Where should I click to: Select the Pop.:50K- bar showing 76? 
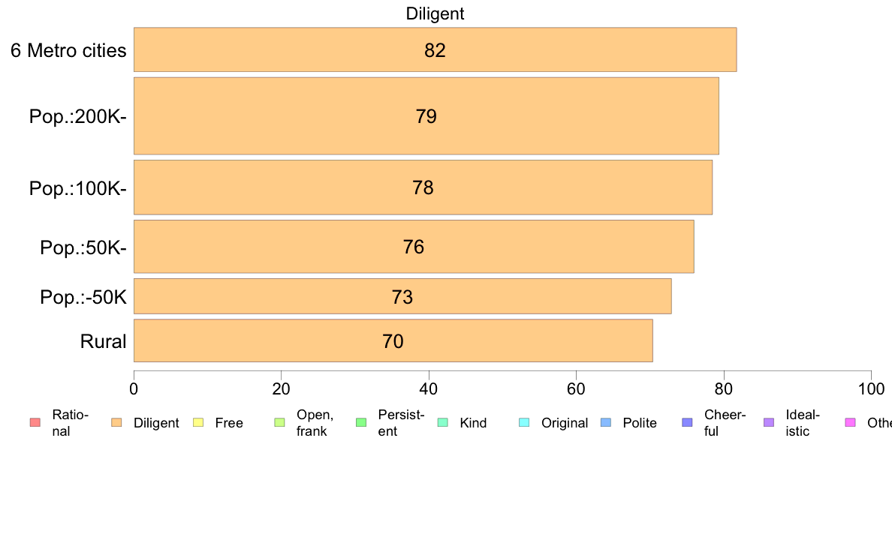click(x=414, y=247)
